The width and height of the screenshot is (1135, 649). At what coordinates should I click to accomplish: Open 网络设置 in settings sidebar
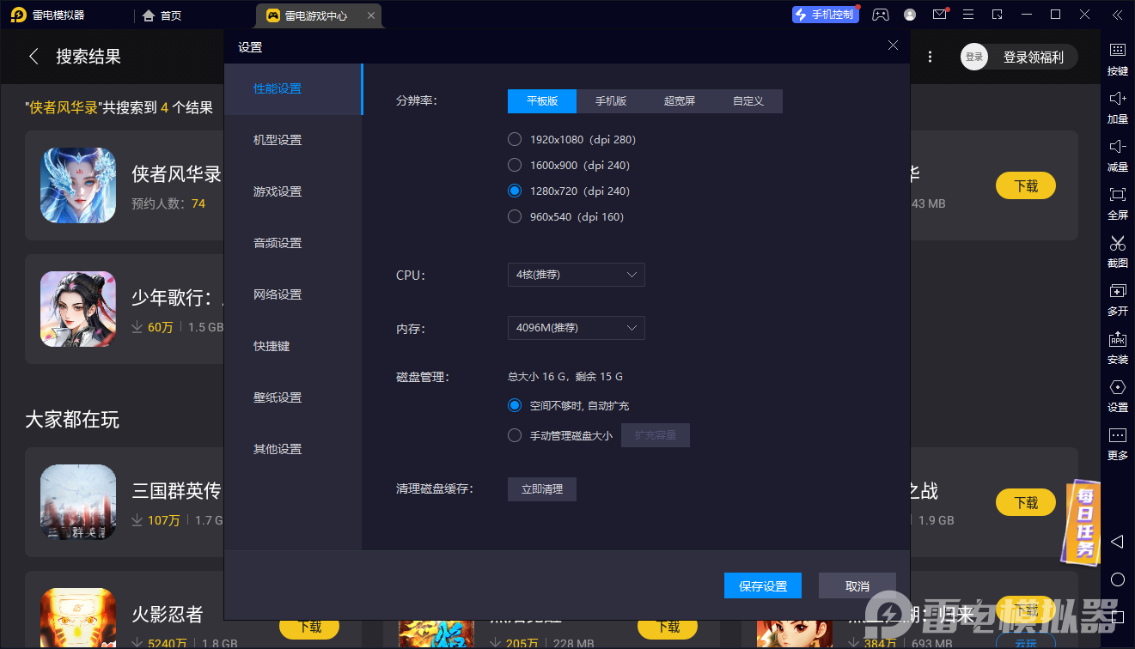(293, 295)
